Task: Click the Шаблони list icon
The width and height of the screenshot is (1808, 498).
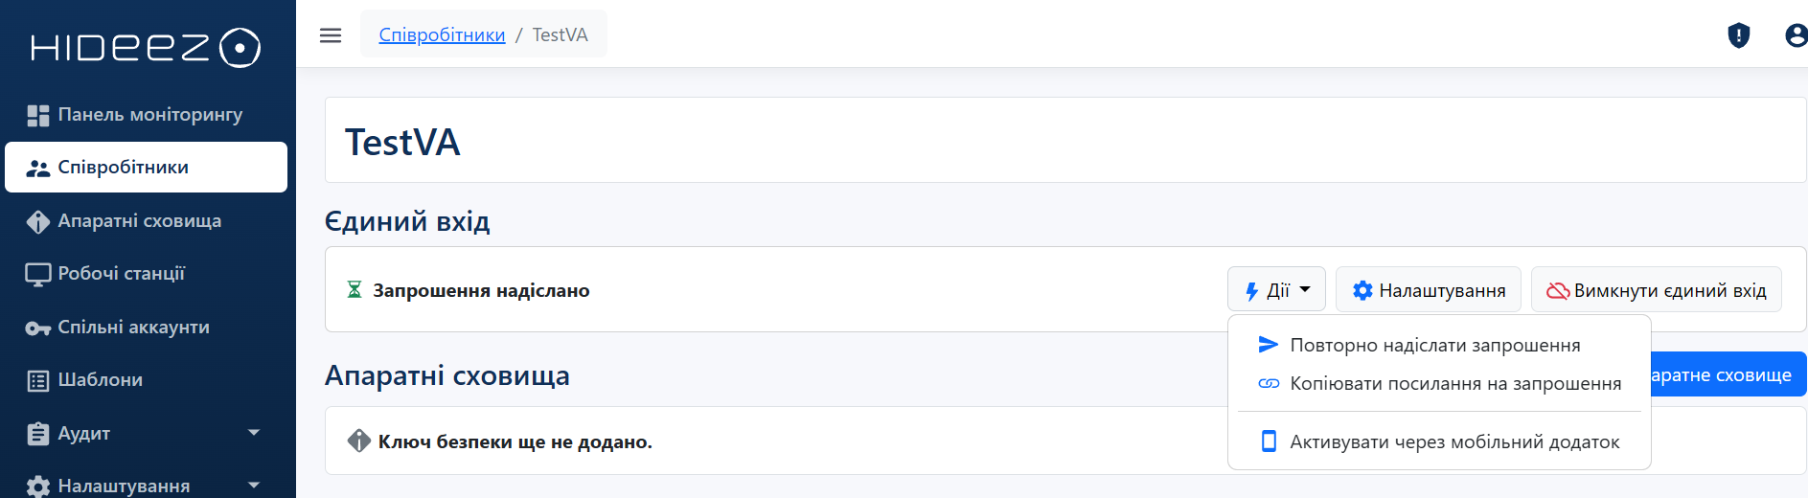Action: (x=38, y=381)
